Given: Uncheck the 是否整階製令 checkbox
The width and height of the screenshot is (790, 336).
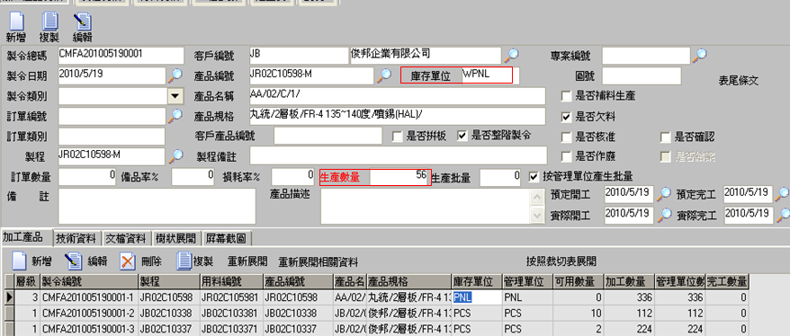Looking at the screenshot, I should pos(462,136).
